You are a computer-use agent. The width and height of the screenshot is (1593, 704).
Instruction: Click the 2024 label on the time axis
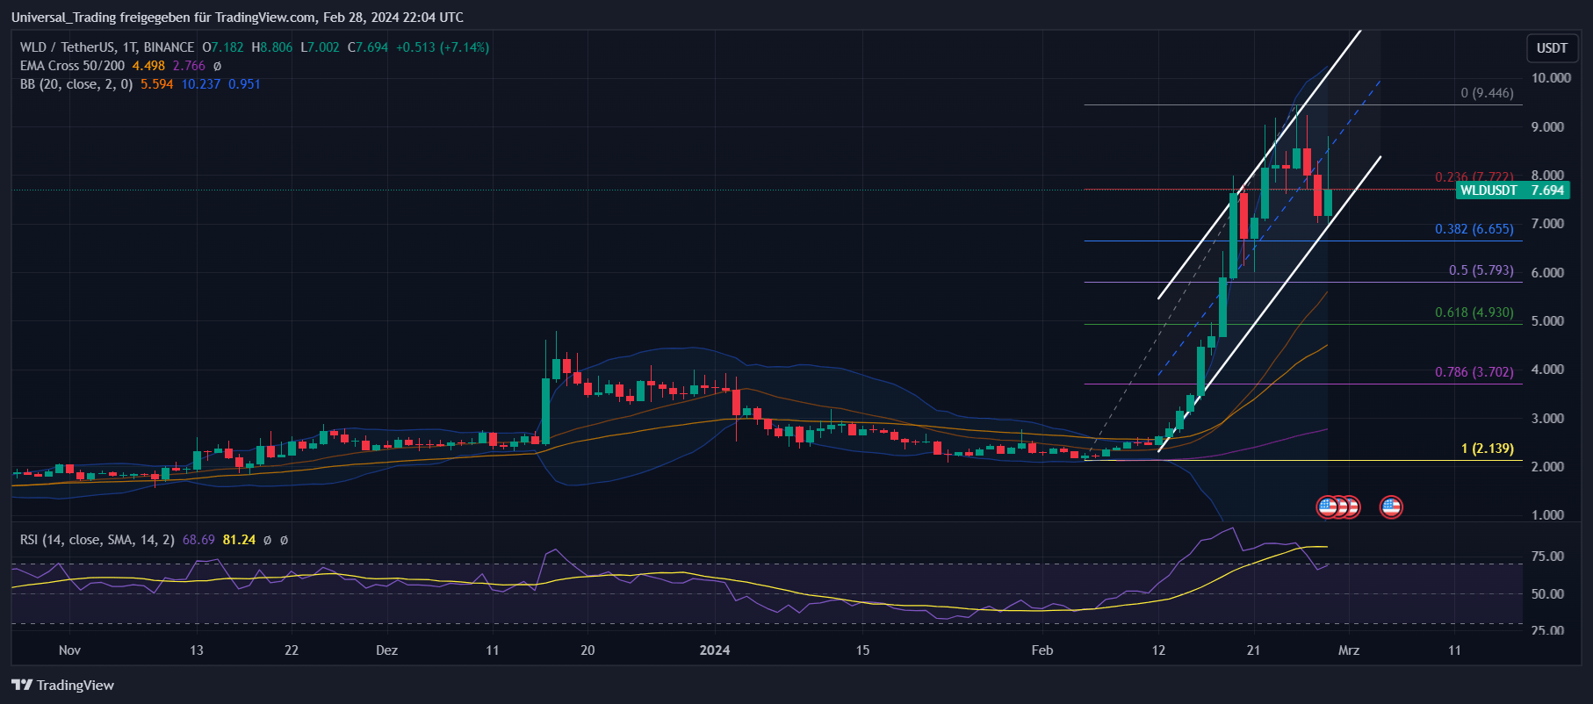pyautogui.click(x=715, y=650)
